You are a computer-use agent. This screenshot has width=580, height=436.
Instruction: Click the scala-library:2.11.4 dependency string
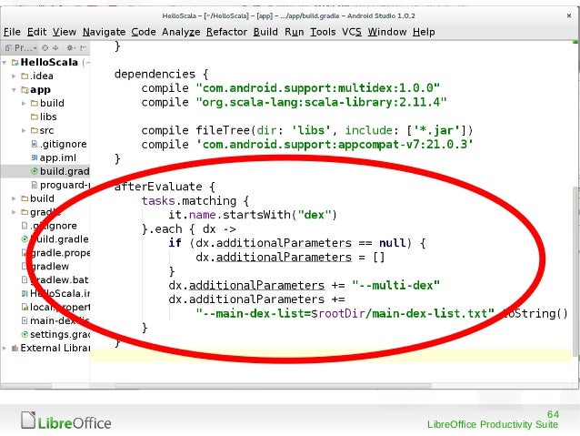pos(321,102)
